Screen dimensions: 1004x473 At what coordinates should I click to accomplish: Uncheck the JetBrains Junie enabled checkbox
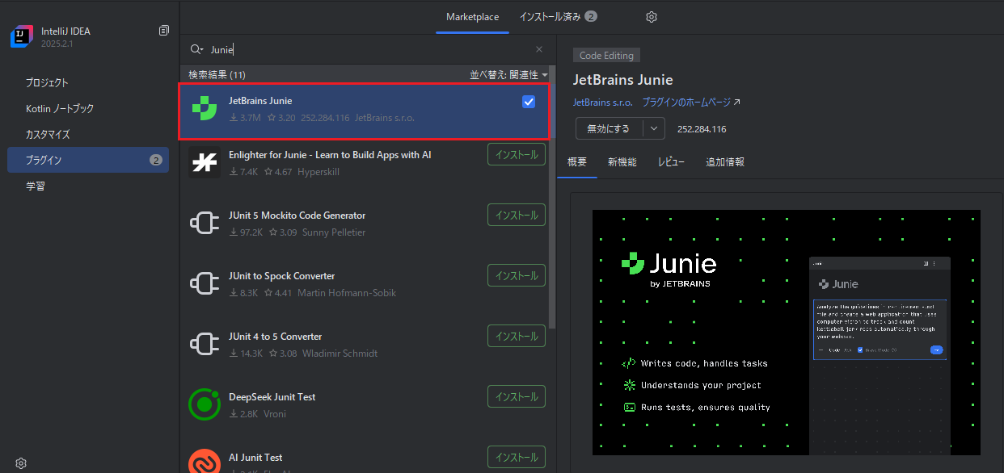pyautogui.click(x=529, y=102)
